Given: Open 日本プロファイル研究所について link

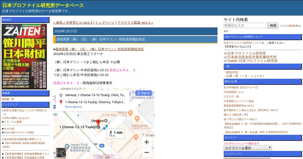Looking at the screenshot, I should coord(243,43).
